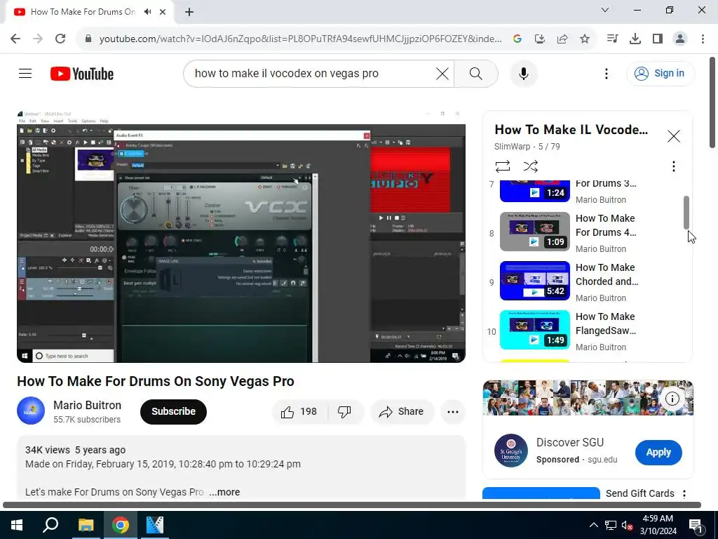The image size is (718, 539).
Task: Open the Chrome profile avatar
Action: click(x=680, y=39)
